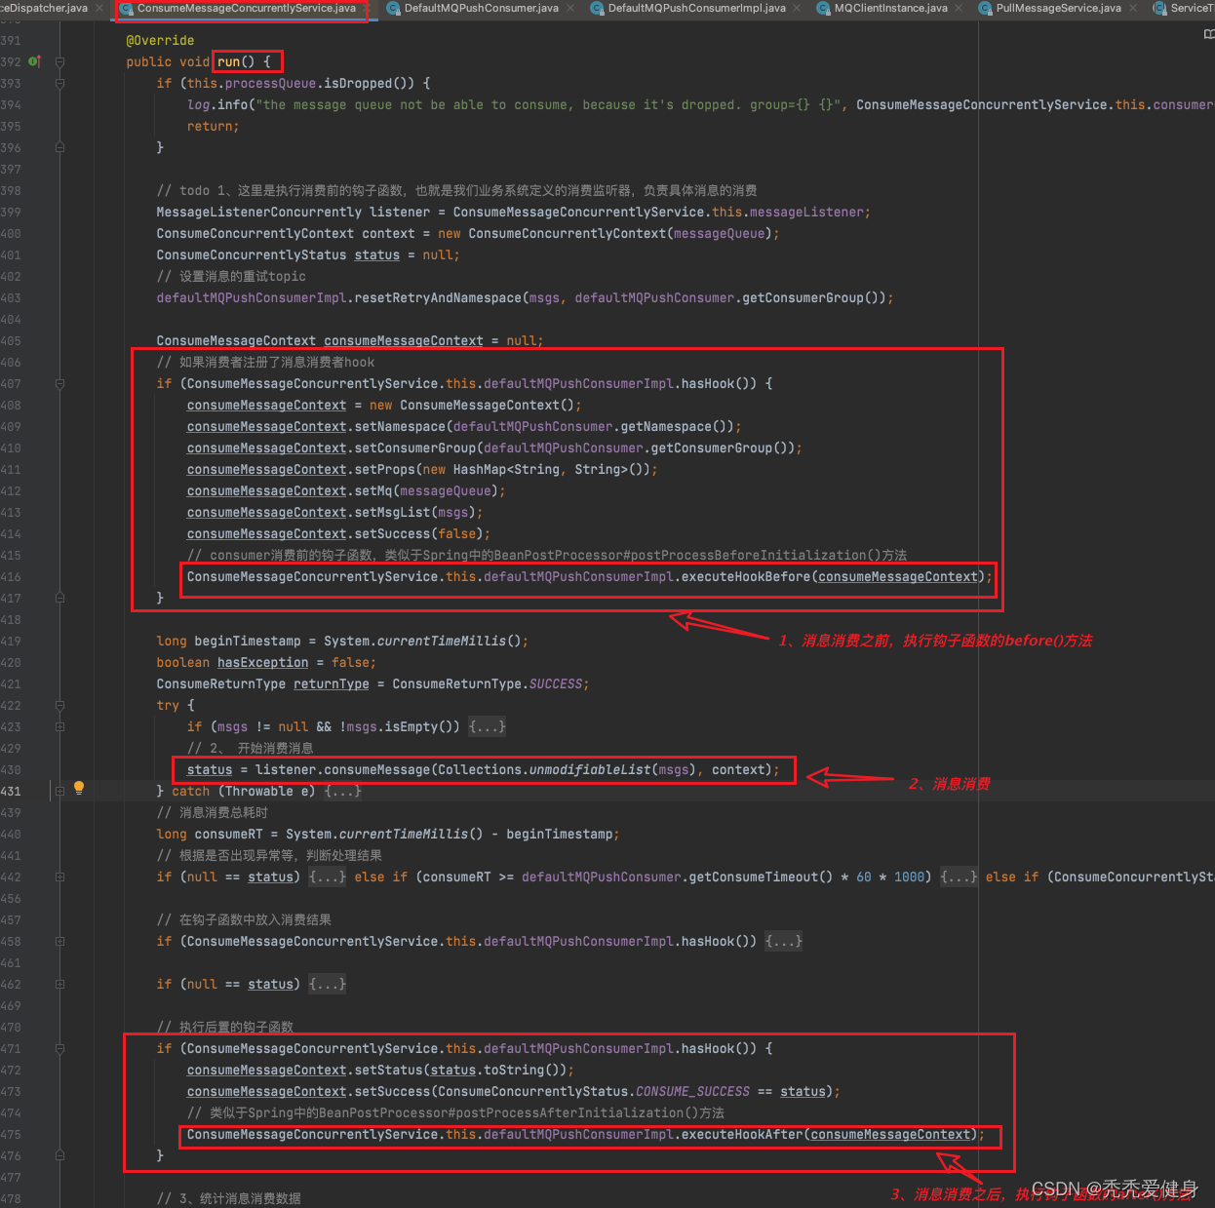Viewport: 1215px width, 1208px height.
Task: Click the class icon on DefaultMQPushConsumer.java tab
Action: [x=394, y=9]
